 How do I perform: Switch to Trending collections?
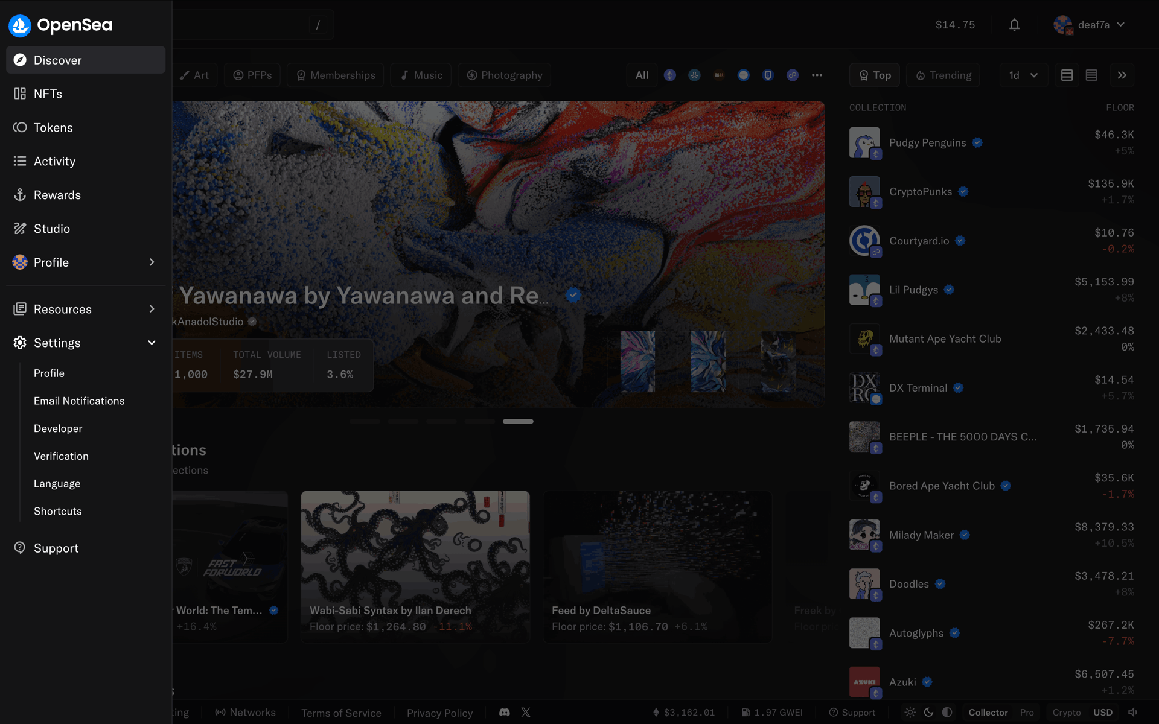[943, 75]
